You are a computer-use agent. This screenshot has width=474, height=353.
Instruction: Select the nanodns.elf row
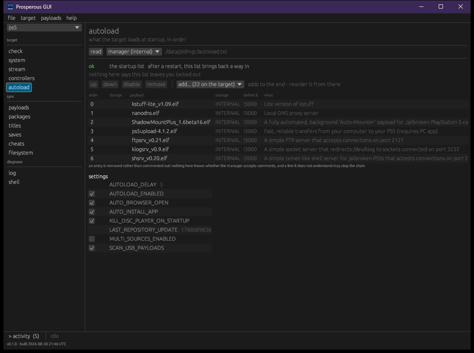click(278, 113)
